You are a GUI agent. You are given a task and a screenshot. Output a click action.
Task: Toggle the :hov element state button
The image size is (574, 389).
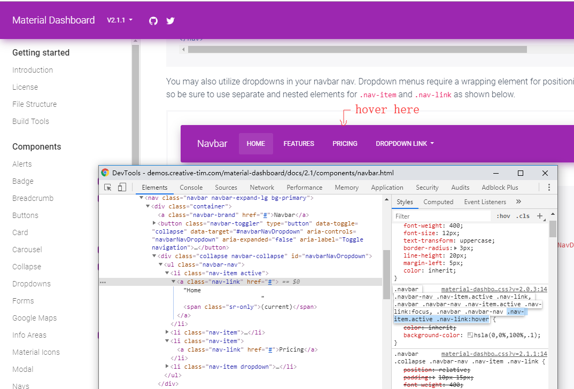pyautogui.click(x=503, y=216)
